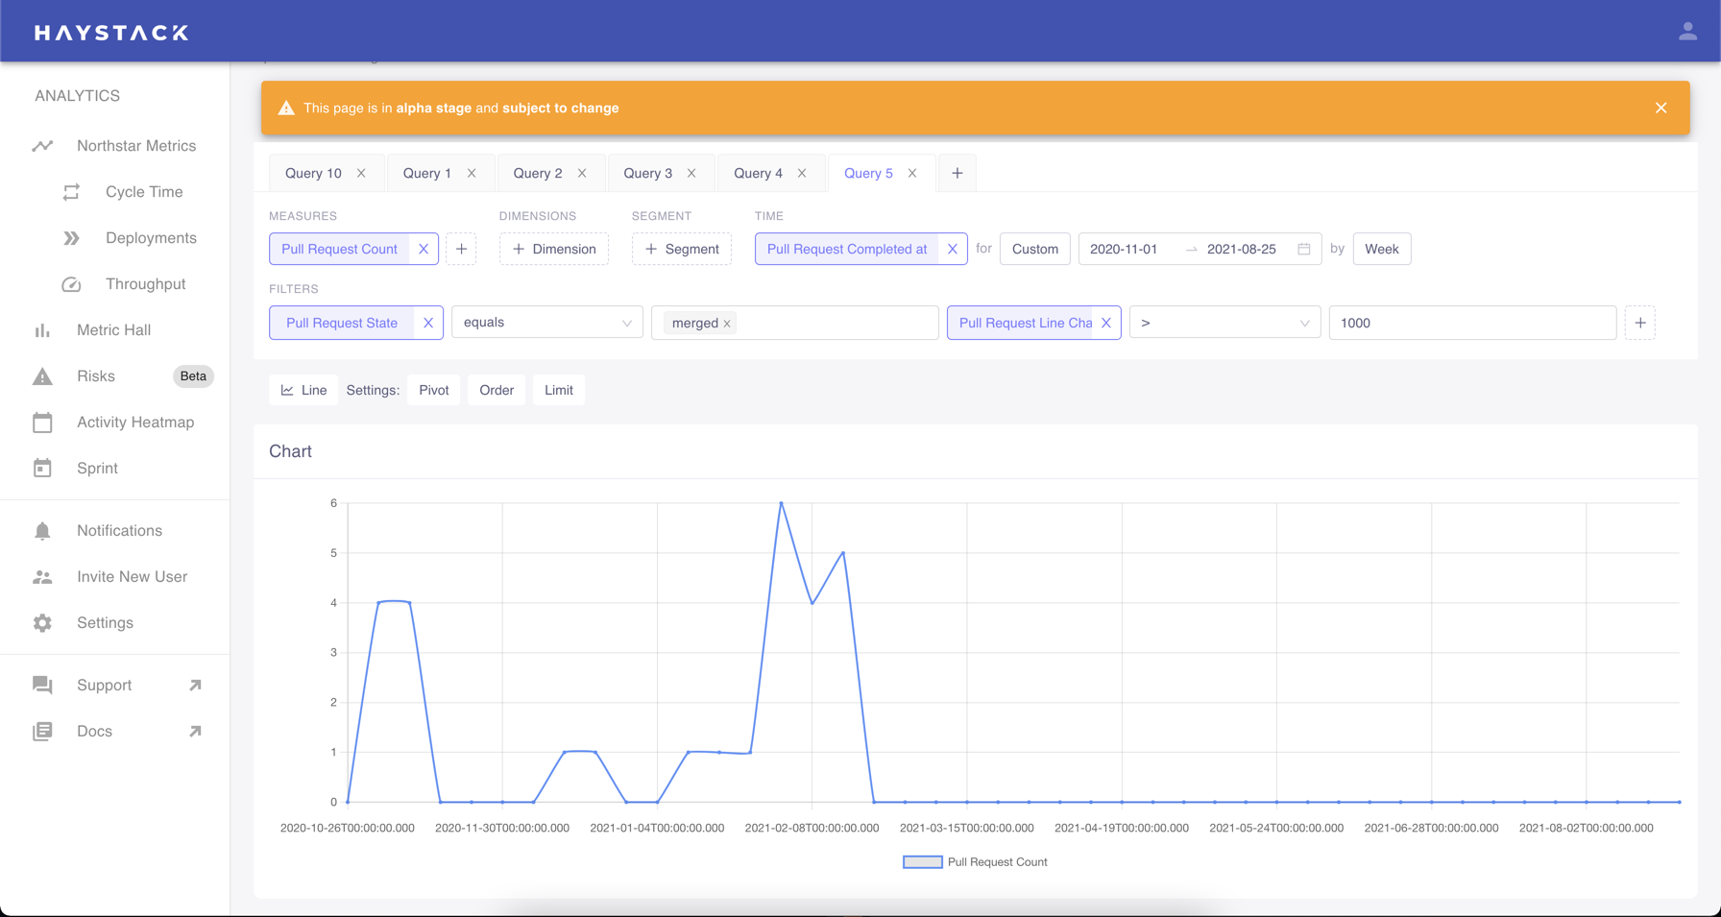Open the Week granularity selector

pyautogui.click(x=1381, y=249)
